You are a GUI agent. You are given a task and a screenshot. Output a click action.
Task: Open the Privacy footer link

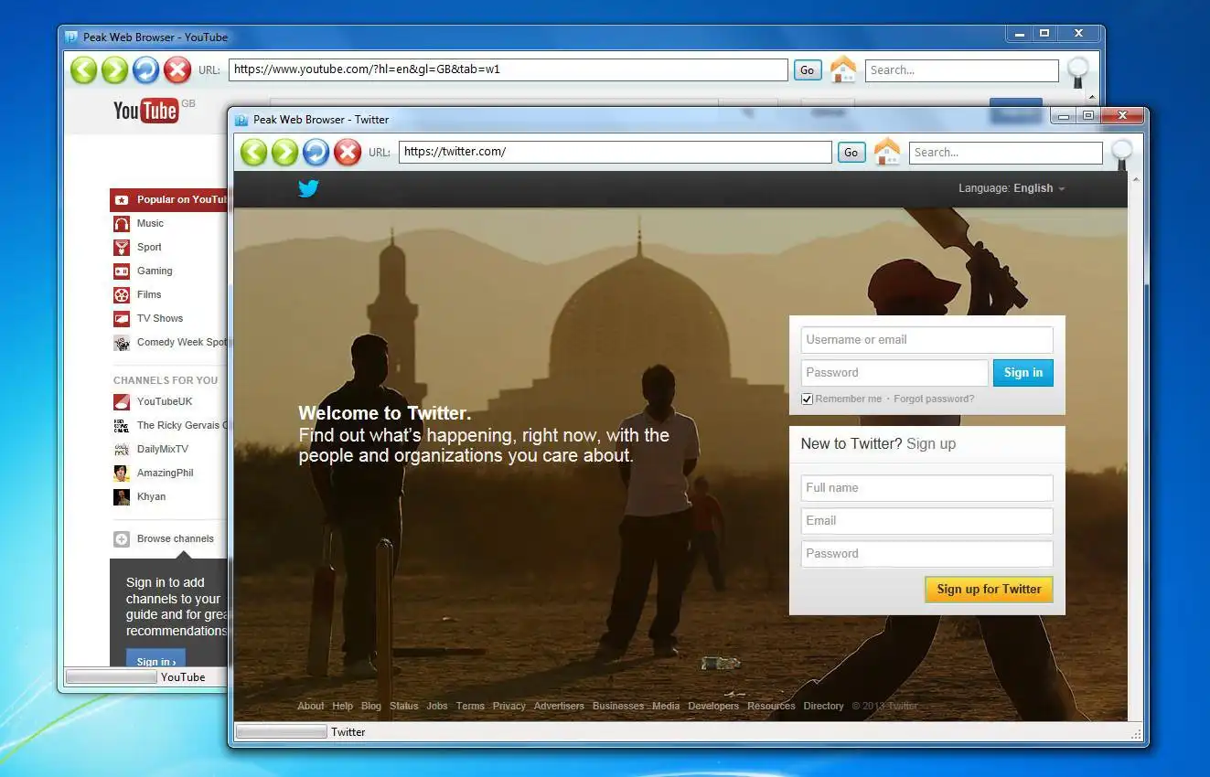(x=509, y=706)
